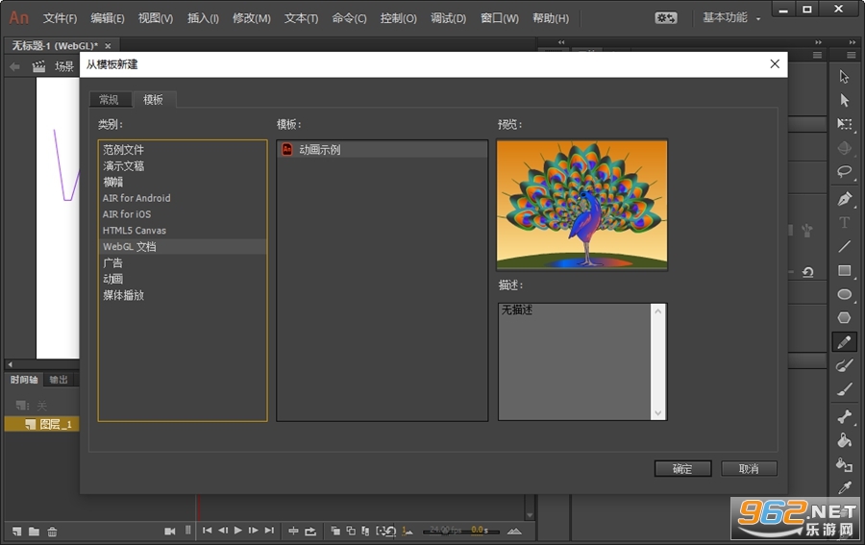The height and width of the screenshot is (545, 865).
Task: Expand the tools panel with double arrows
Action: coord(853,42)
